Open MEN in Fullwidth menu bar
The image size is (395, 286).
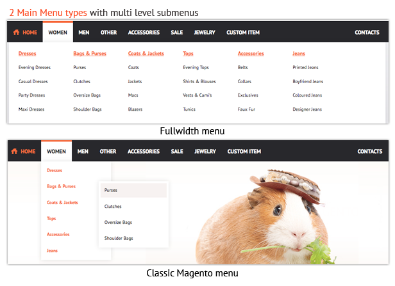tap(84, 33)
